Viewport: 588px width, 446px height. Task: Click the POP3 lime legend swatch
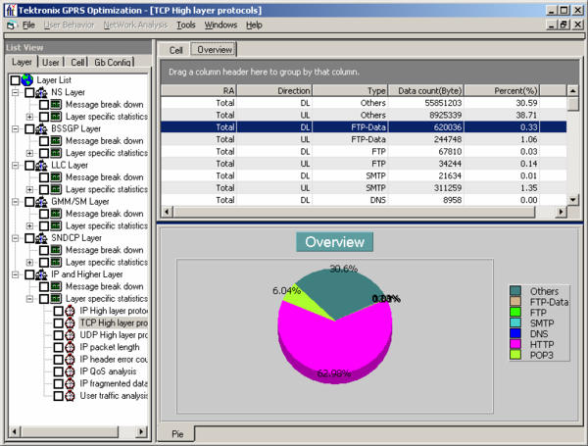coord(515,355)
